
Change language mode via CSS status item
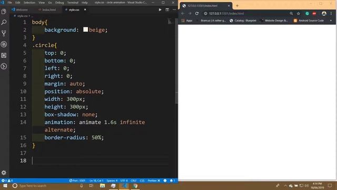point(142,180)
